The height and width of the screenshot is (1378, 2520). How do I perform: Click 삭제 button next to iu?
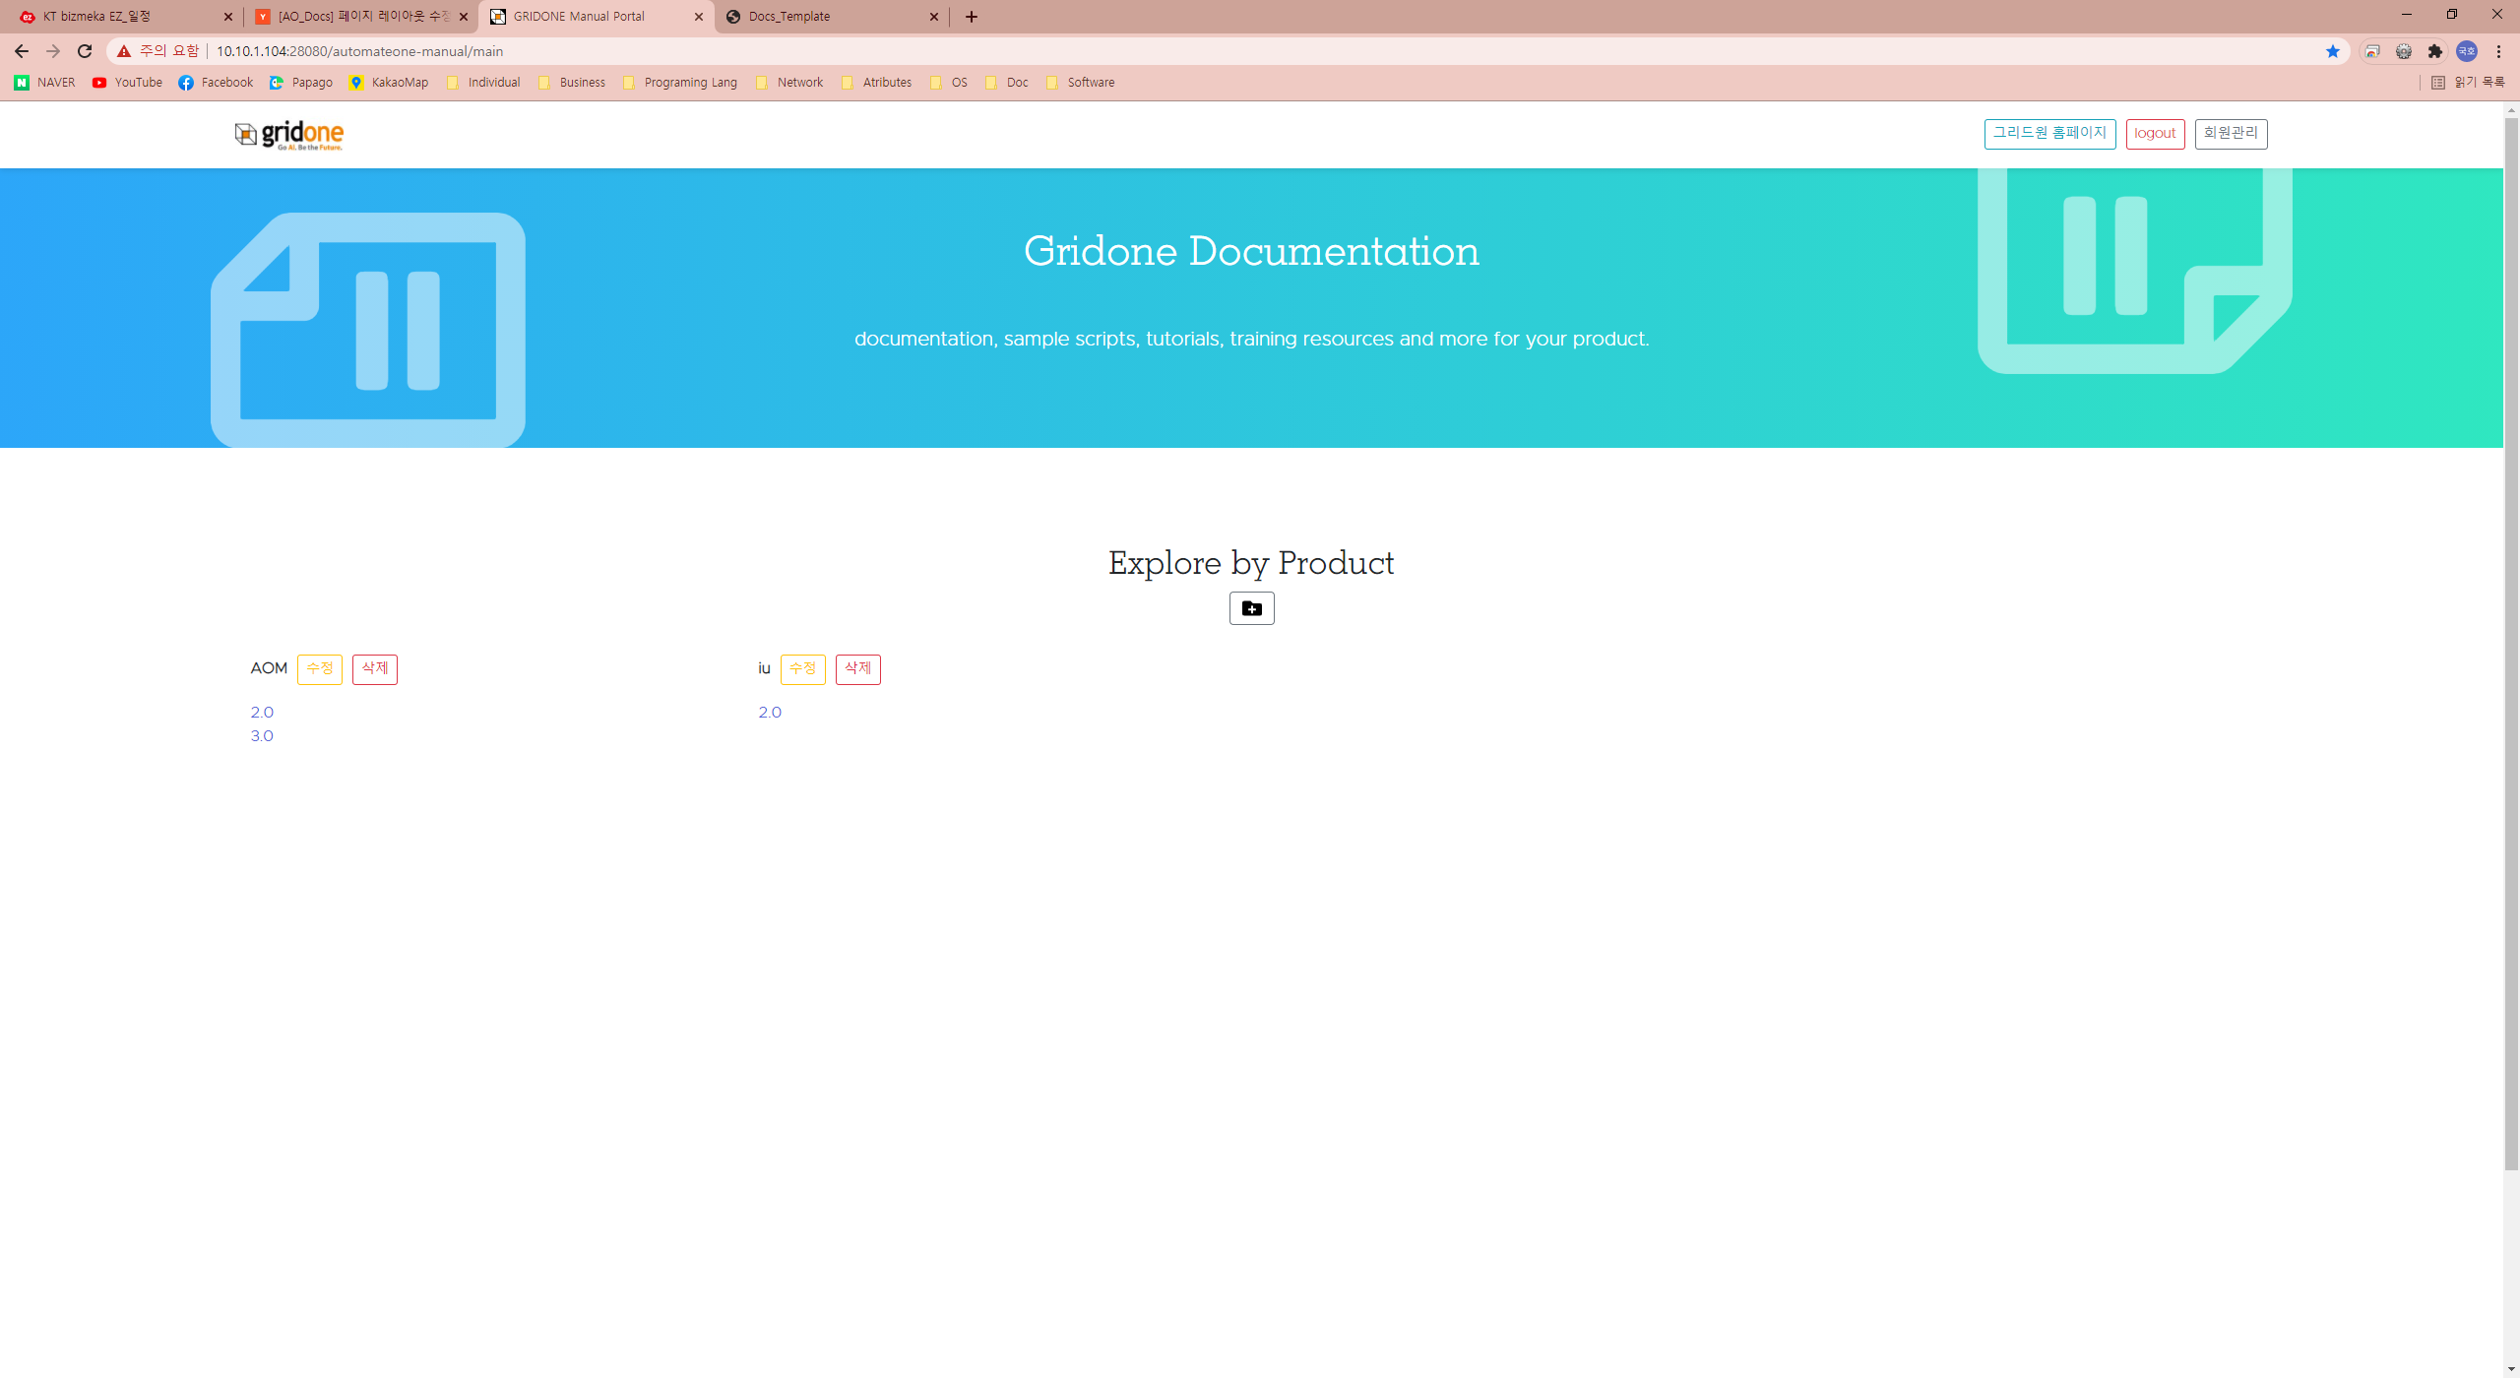[x=857, y=669]
